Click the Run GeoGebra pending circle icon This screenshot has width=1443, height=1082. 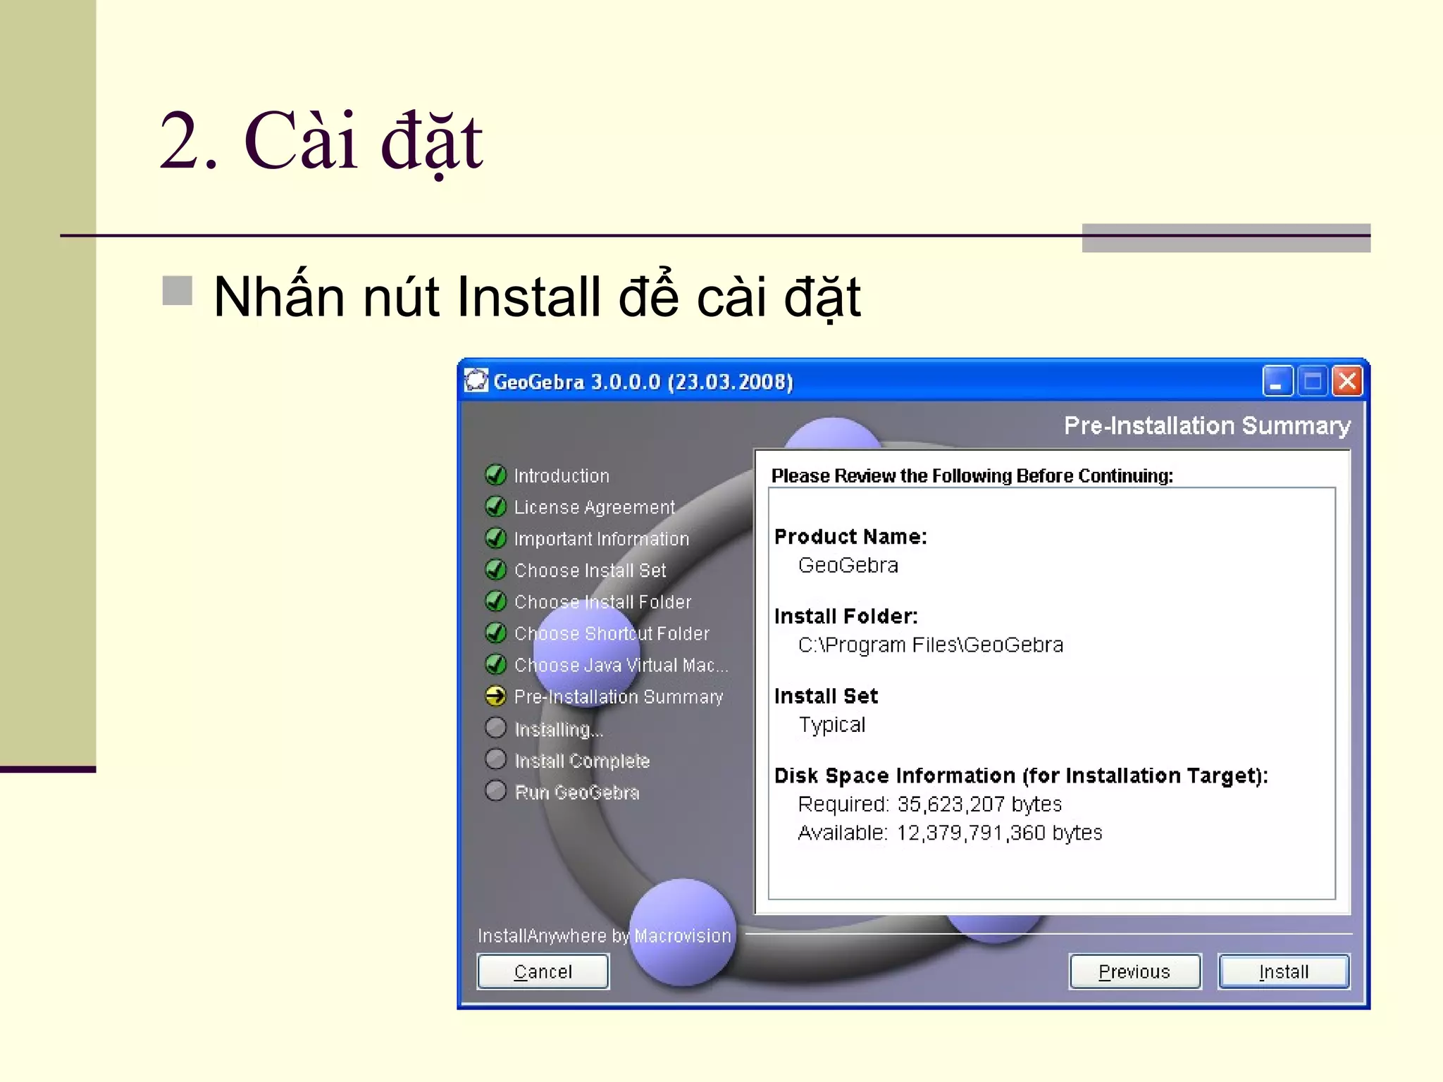click(x=496, y=790)
